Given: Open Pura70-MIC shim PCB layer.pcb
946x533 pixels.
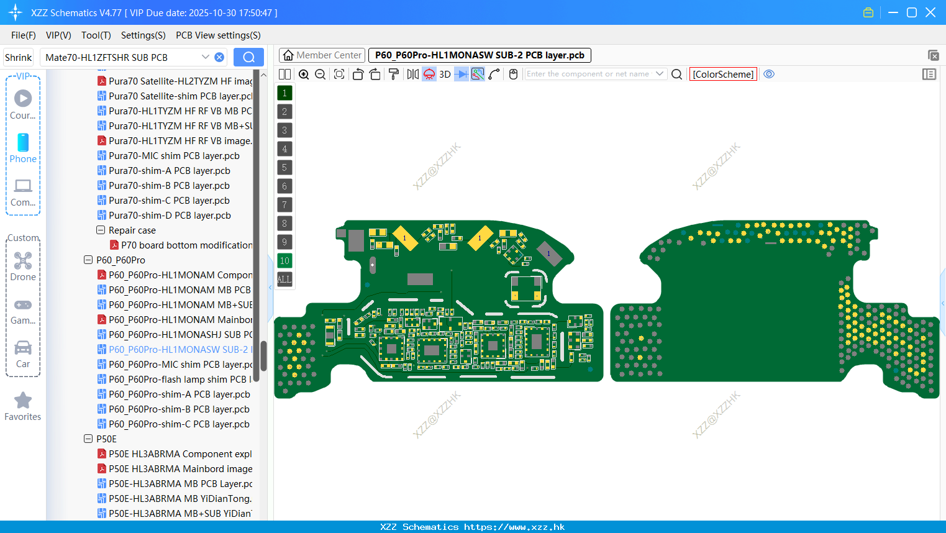Looking at the screenshot, I should click(168, 156).
